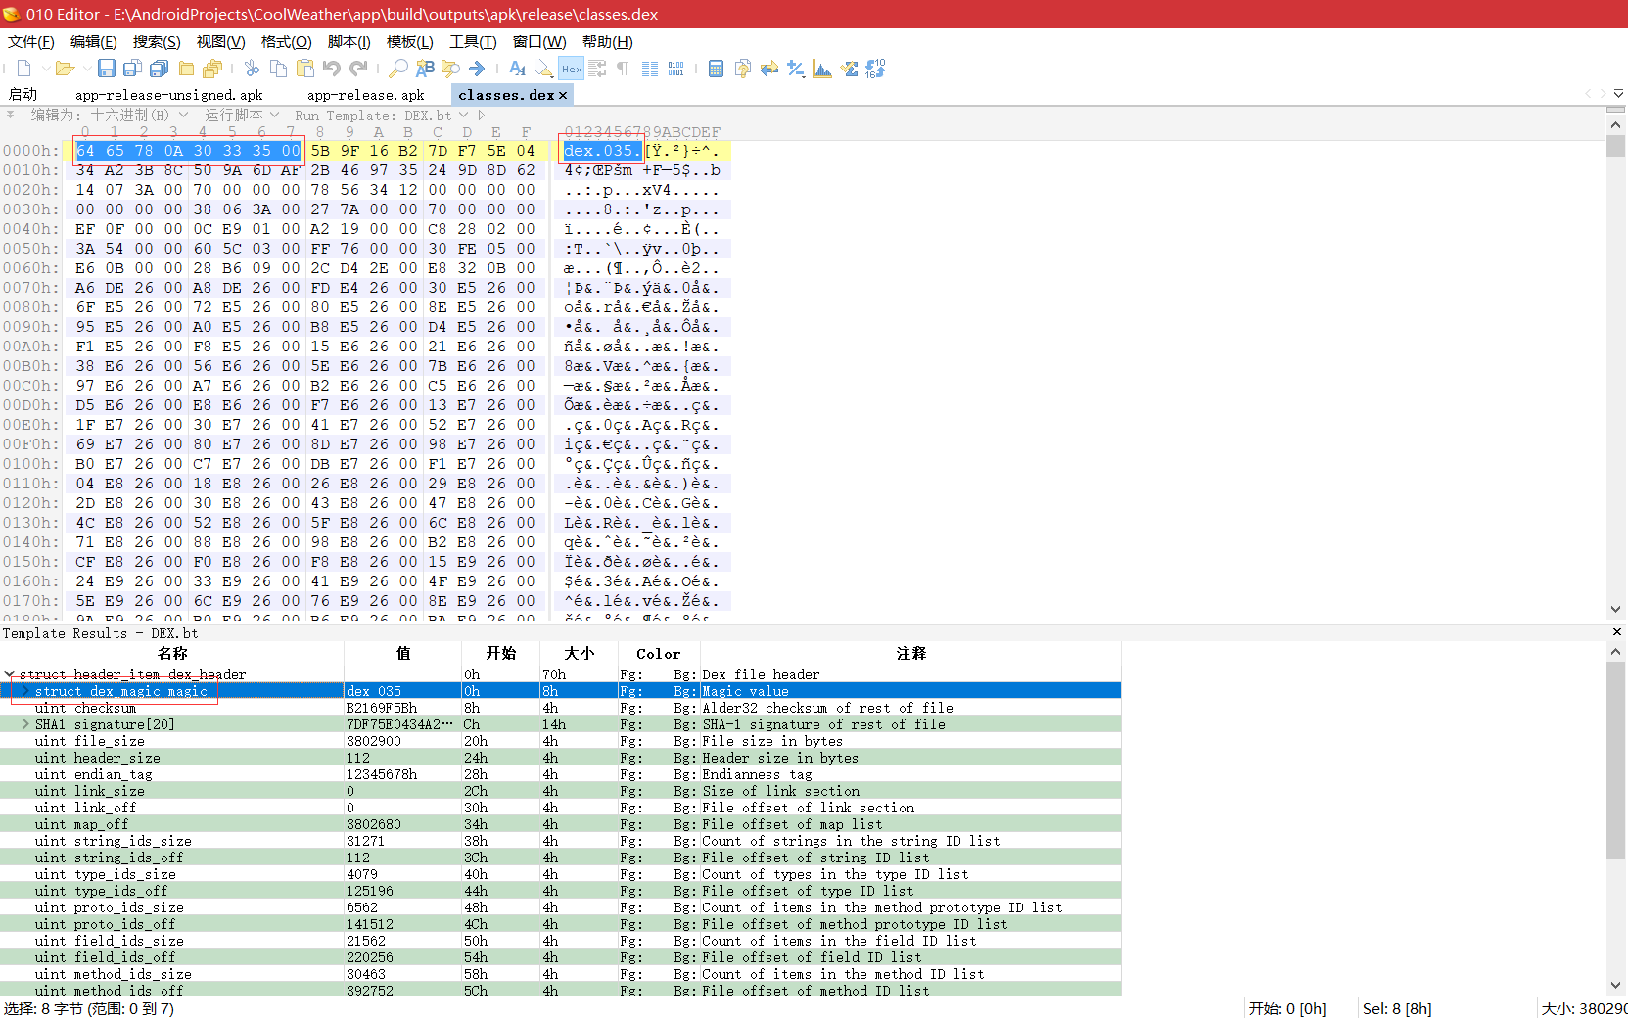Click the Cut scissors icon
Viewport: 1628px width, 1020px height.
tap(252, 69)
